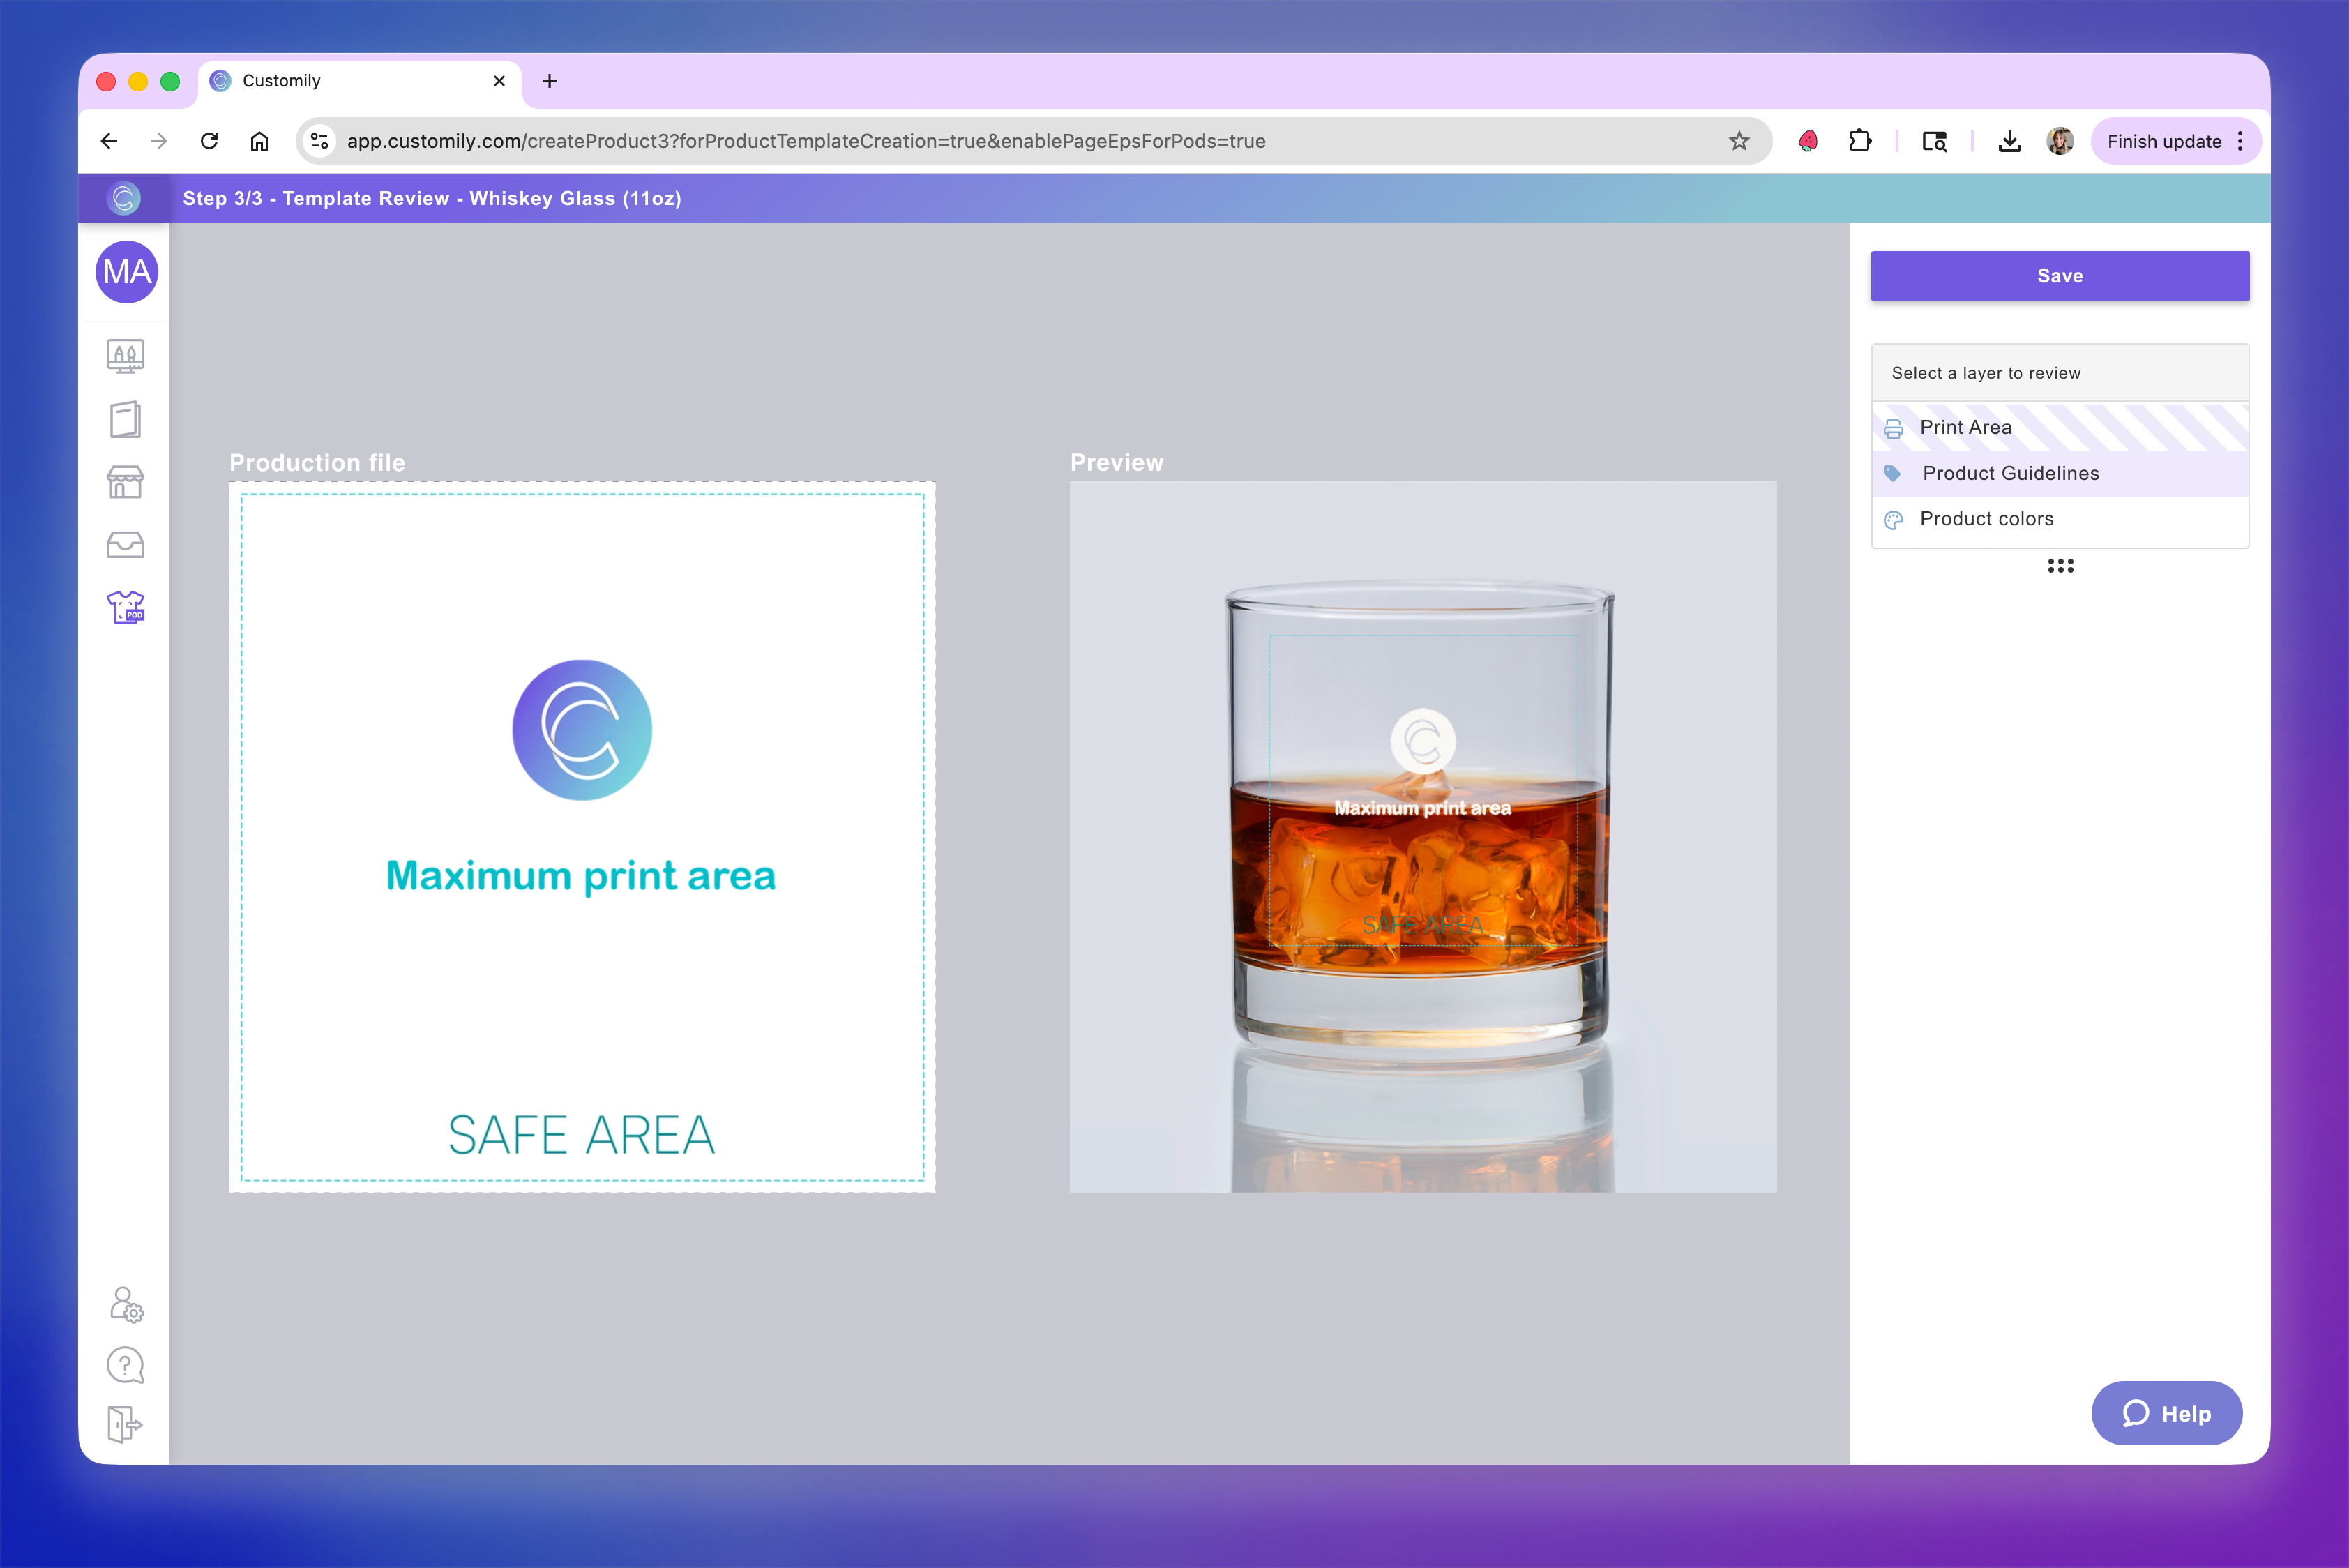This screenshot has height=1568, width=2349.
Task: Select the Product Guidelines layer
Action: click(x=2010, y=473)
